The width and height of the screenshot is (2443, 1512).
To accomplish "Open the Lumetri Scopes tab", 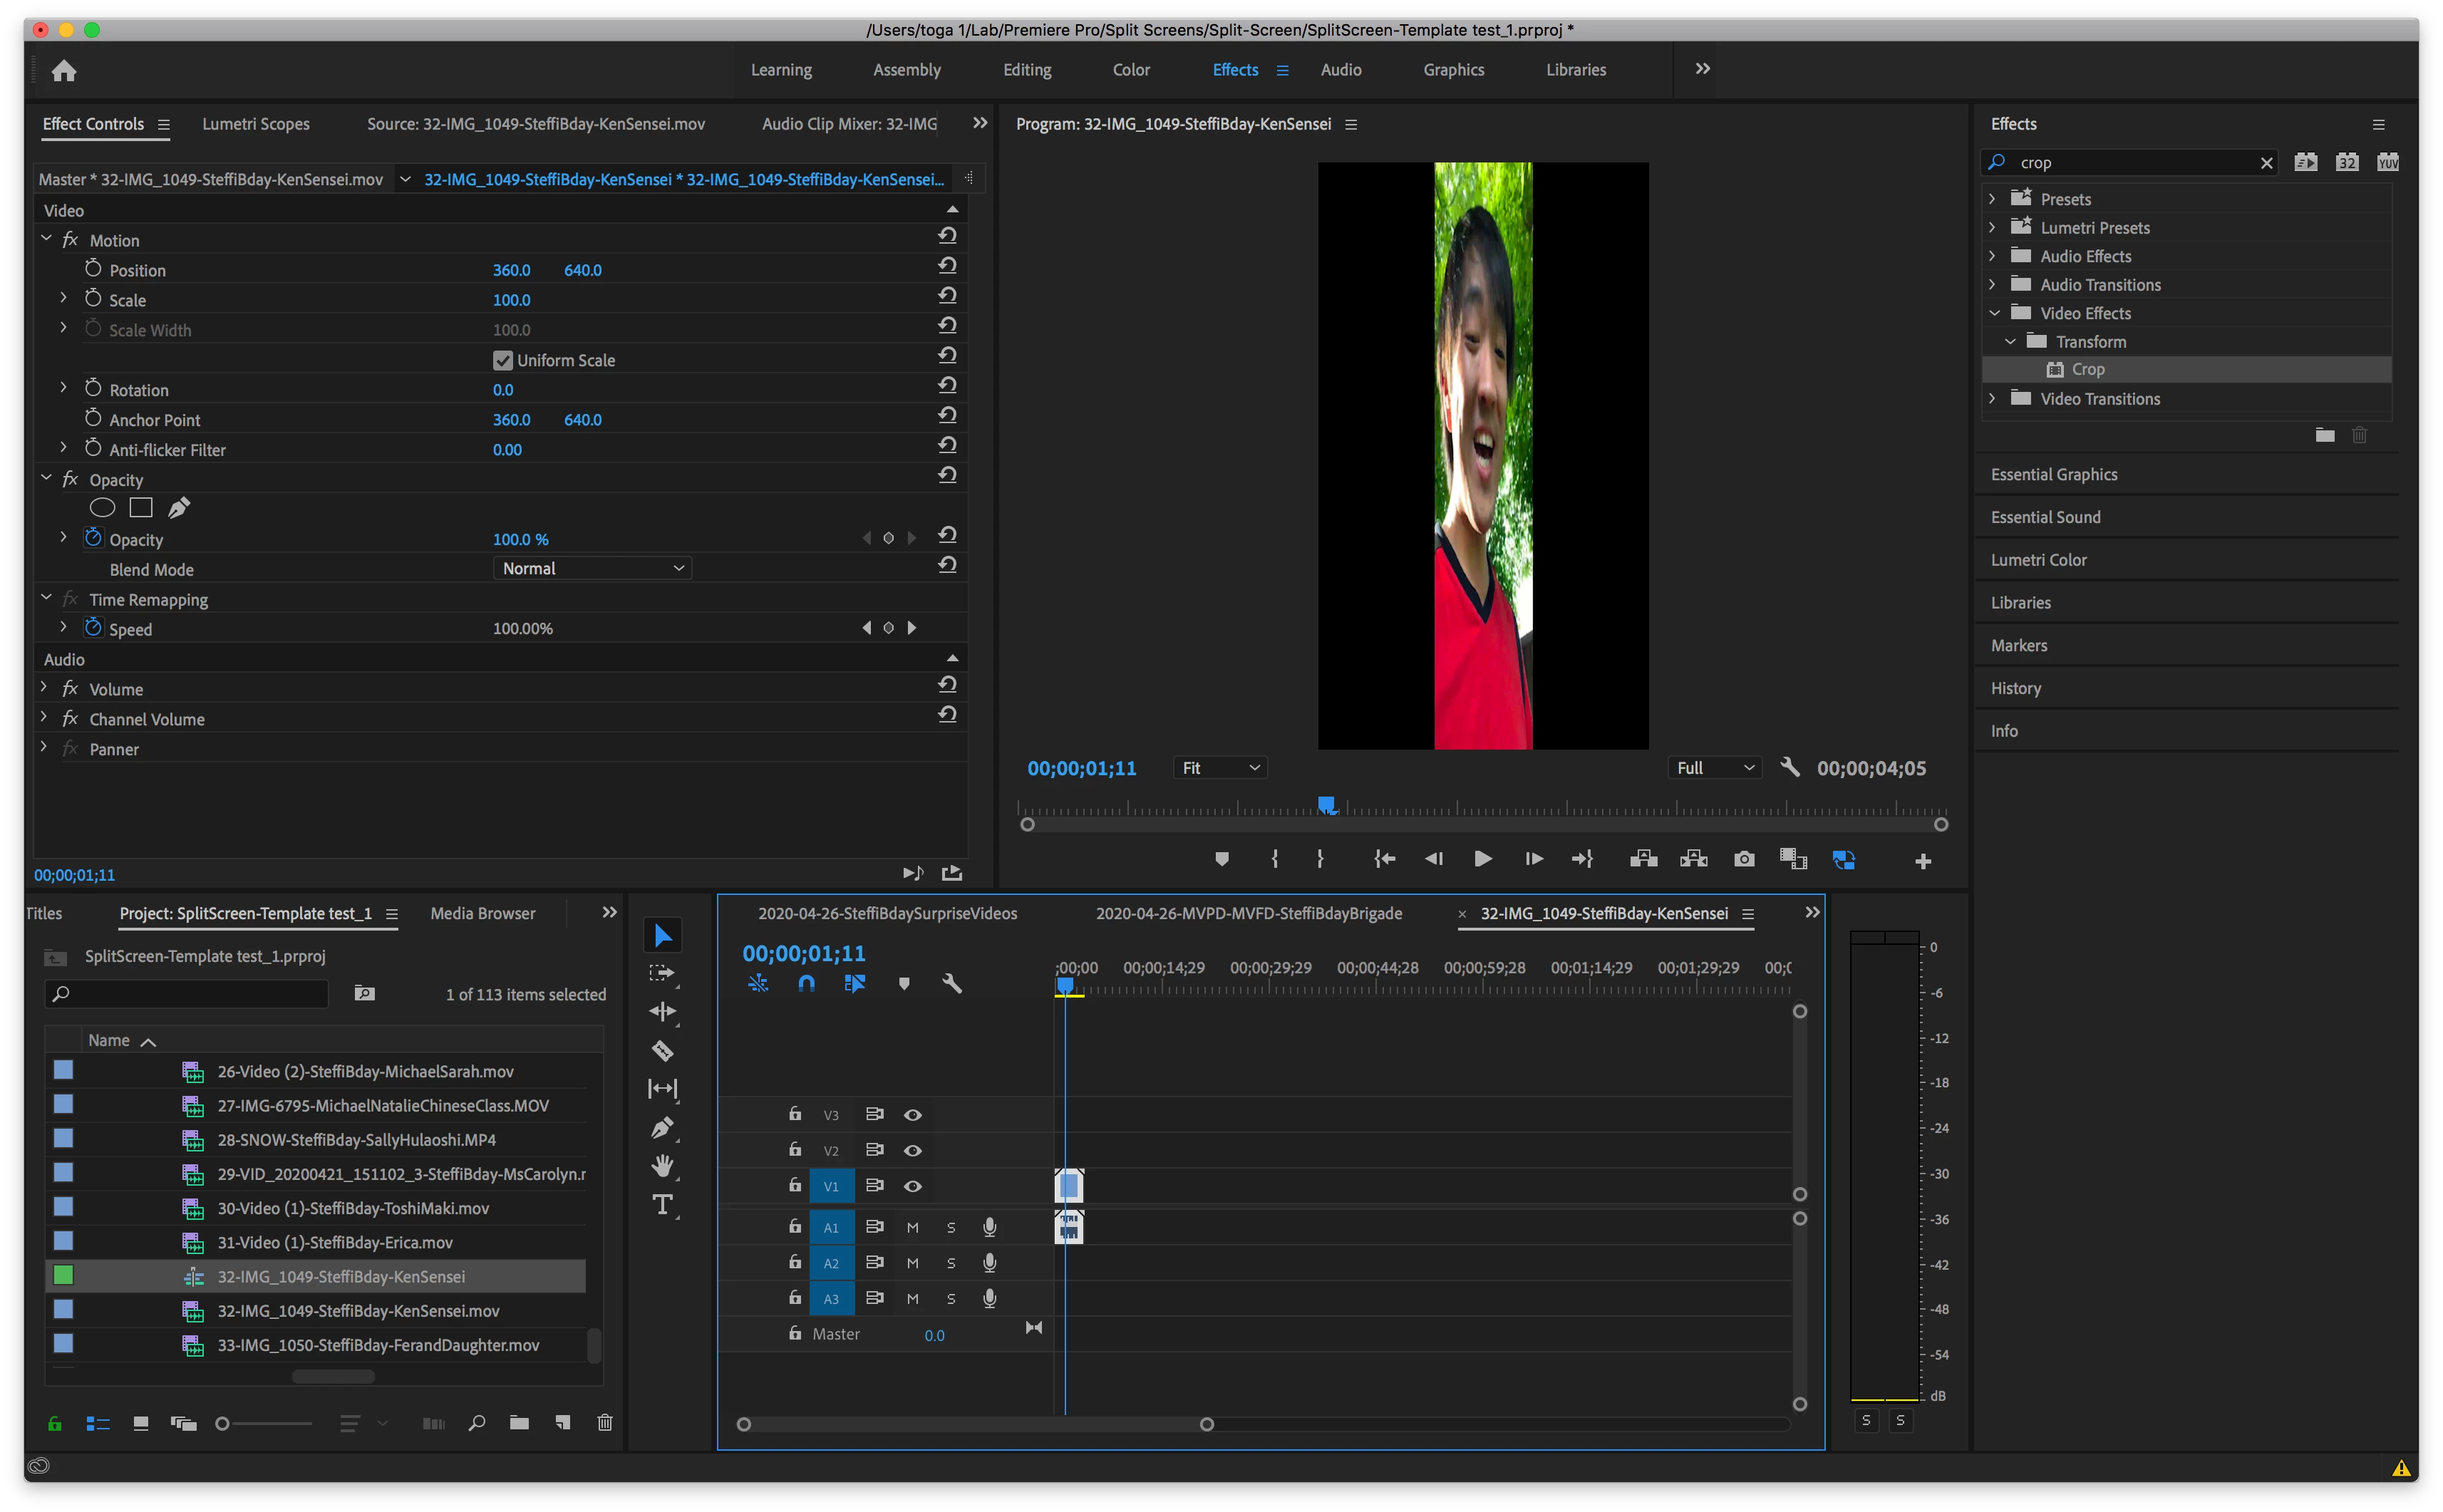I will point(256,124).
